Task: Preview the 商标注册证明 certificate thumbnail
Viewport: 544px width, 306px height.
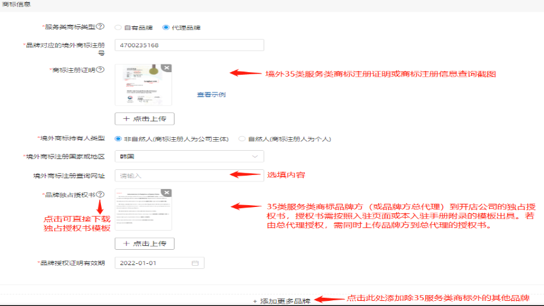Action: click(143, 86)
